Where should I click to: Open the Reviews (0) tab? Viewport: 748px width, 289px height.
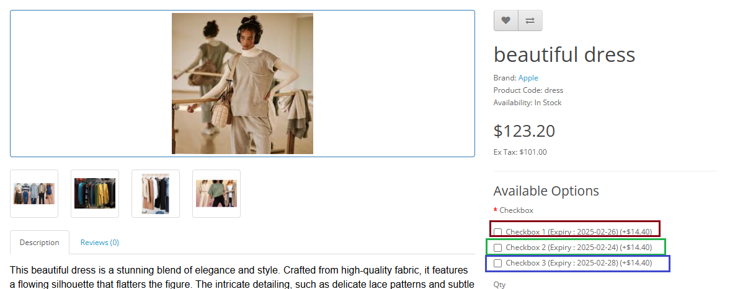point(99,243)
